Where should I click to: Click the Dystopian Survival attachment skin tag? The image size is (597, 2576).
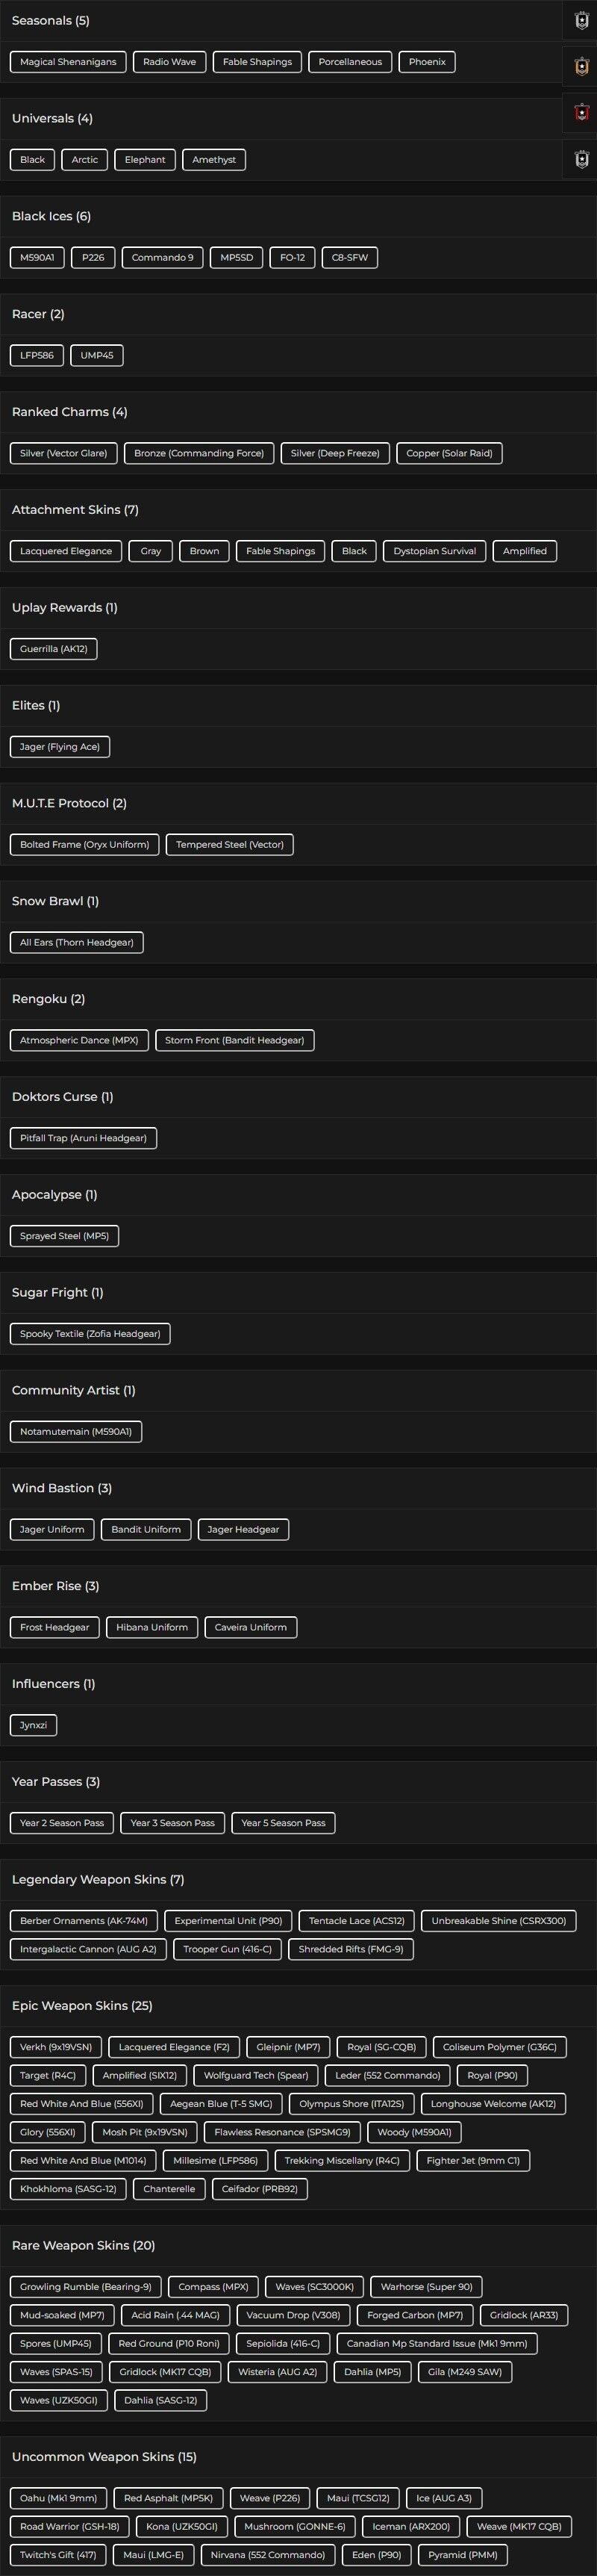tap(434, 551)
